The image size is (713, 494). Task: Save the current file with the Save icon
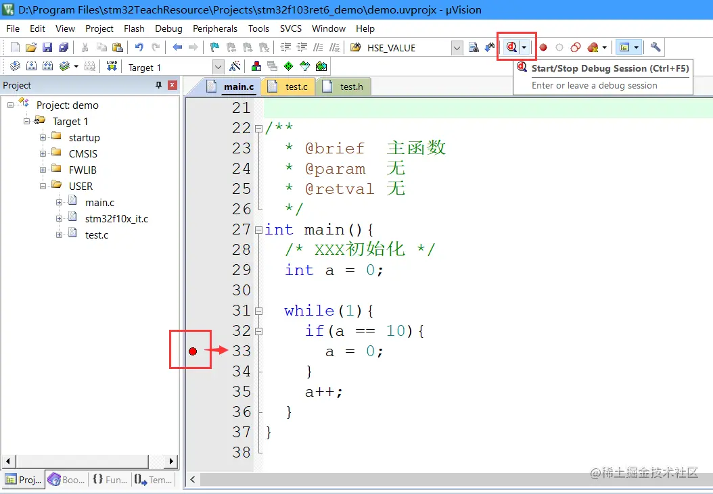pos(47,47)
